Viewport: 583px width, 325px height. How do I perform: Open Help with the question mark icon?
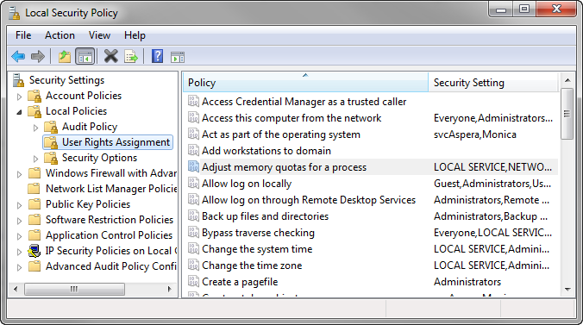tap(157, 57)
